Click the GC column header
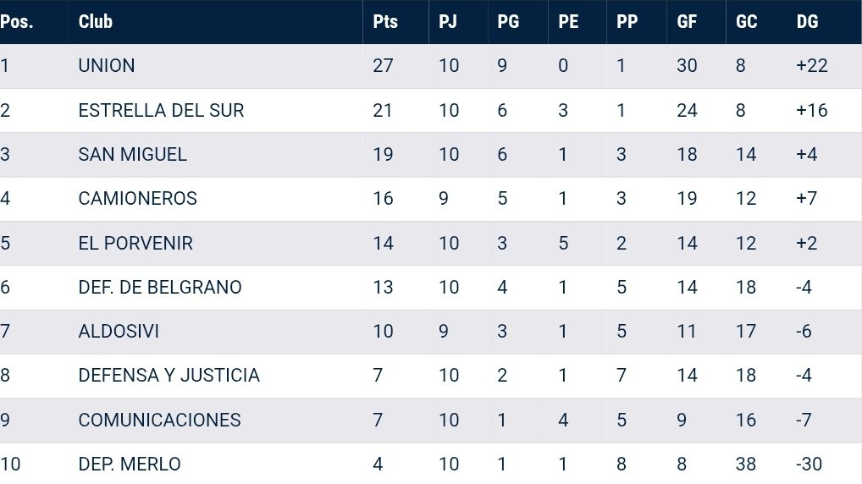The height and width of the screenshot is (484, 862). (x=746, y=22)
